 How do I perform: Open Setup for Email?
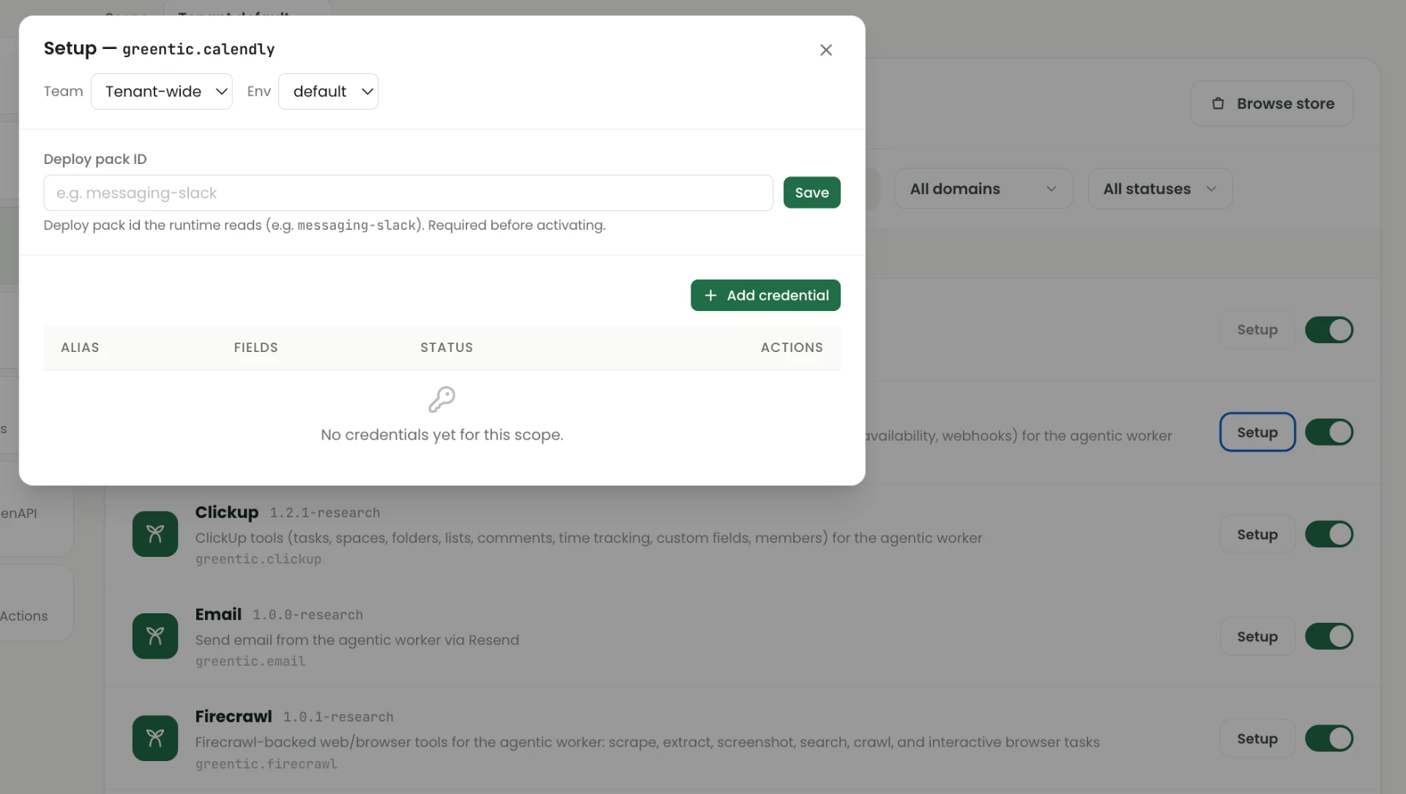(x=1257, y=637)
